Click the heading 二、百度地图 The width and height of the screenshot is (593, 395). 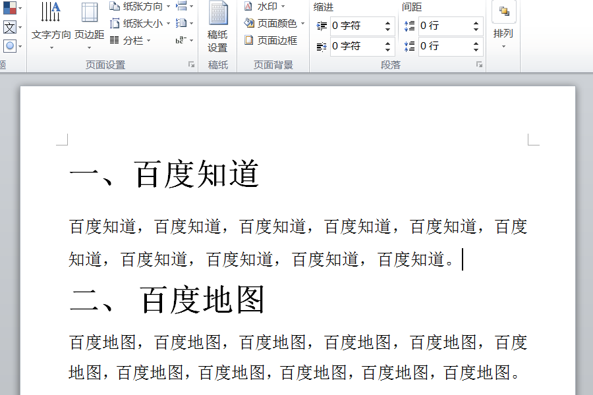coord(167,300)
